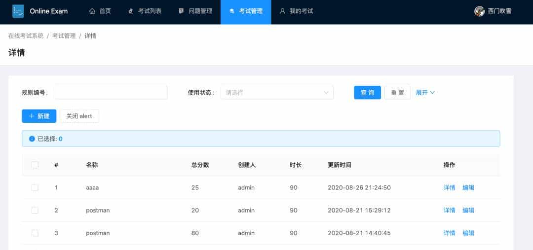Screen dimensions: 533x250
Task: Click the icon beside 考试管理 tab
Action: (x=232, y=11)
